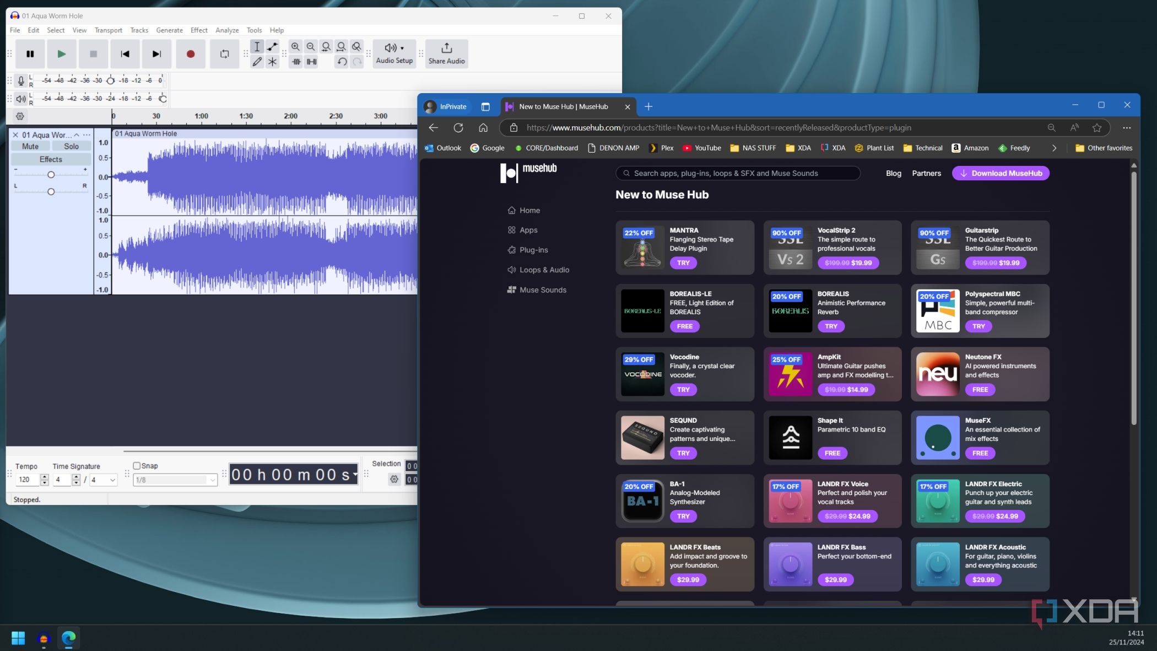Viewport: 1157px width, 651px height.
Task: Click the MuseHub search field
Action: tap(738, 173)
